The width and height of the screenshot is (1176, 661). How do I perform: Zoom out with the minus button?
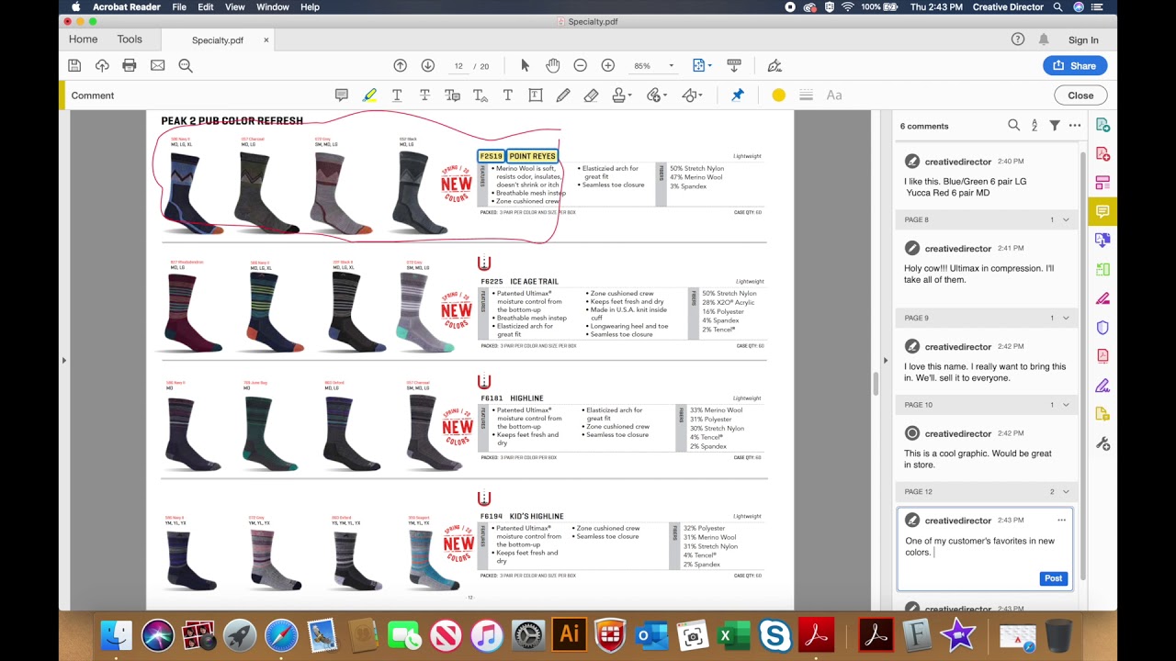click(580, 65)
